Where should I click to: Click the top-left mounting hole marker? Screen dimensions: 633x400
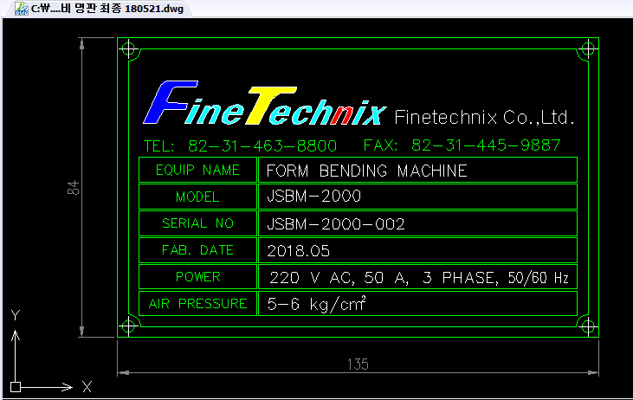click(128, 49)
